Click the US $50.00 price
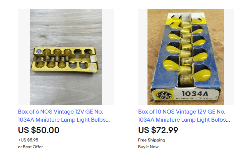Screen dimensions: 239x166 (39, 130)
